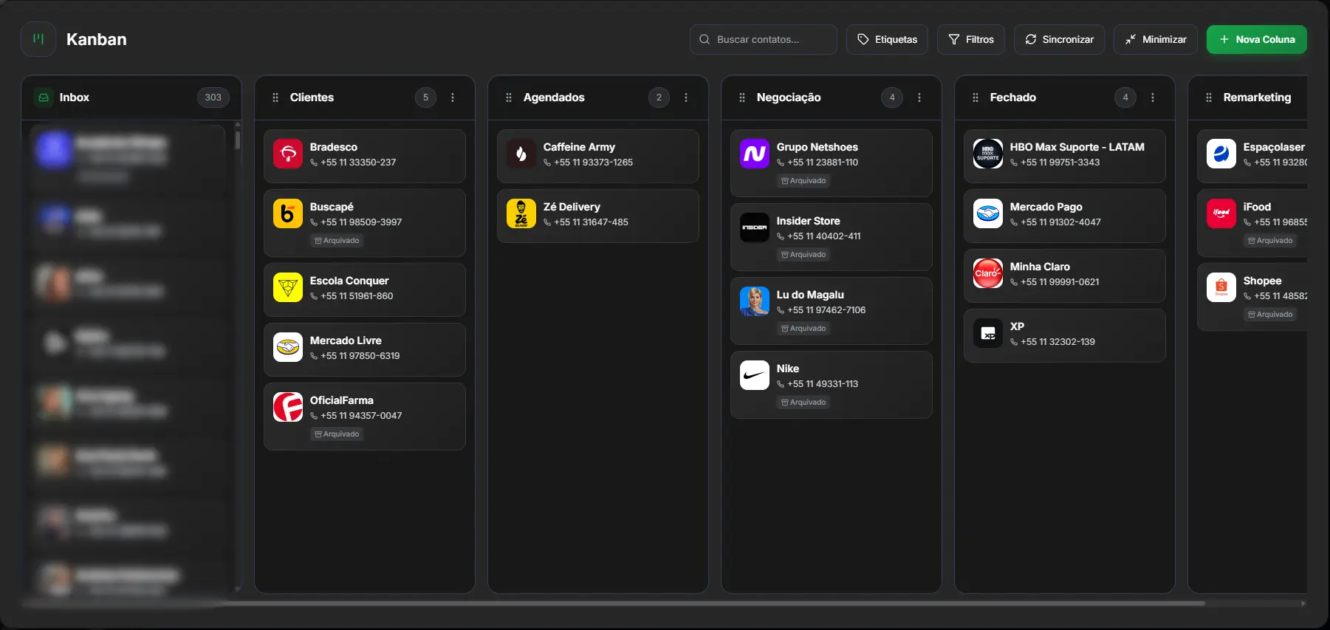Click the Caffeine Army phone number
The height and width of the screenshot is (630, 1330).
593,162
